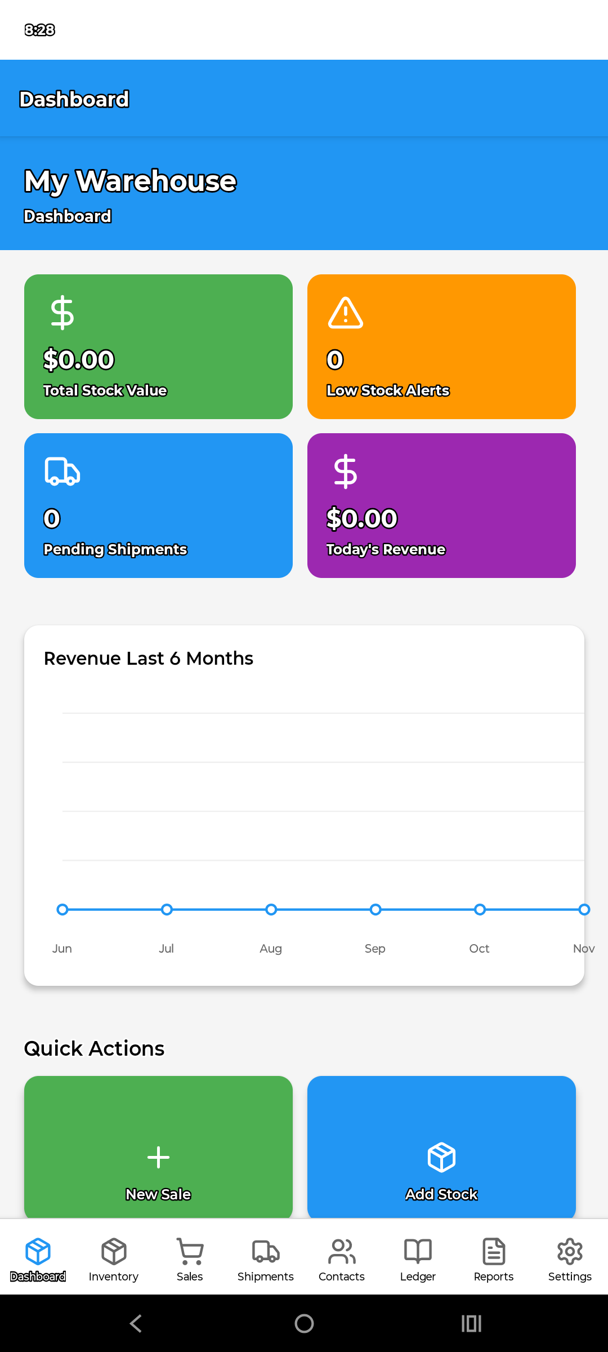Viewport: 608px width, 1352px height.
Task: Tap the Pending Shipments truck icon
Action: (62, 472)
